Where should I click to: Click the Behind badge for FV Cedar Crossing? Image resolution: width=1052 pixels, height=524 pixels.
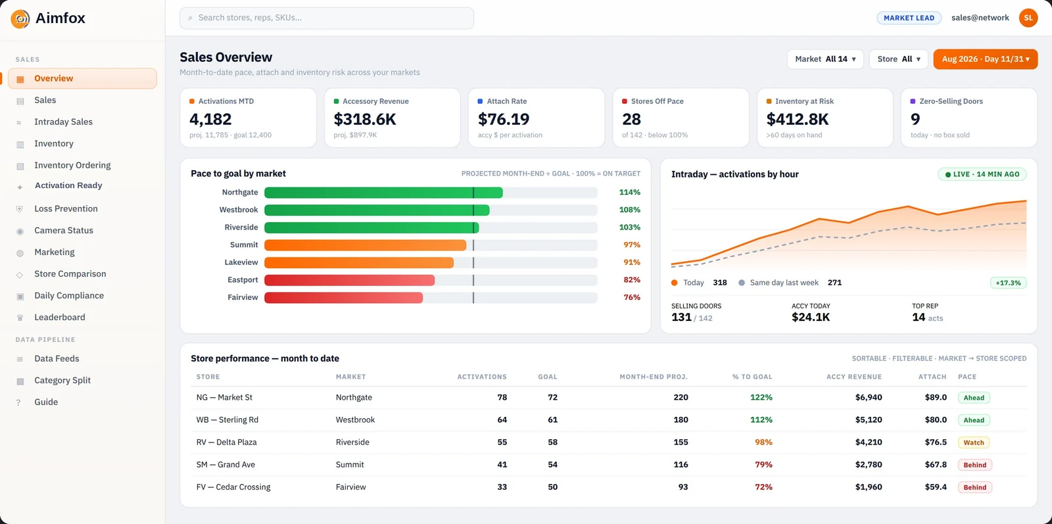pyautogui.click(x=974, y=487)
